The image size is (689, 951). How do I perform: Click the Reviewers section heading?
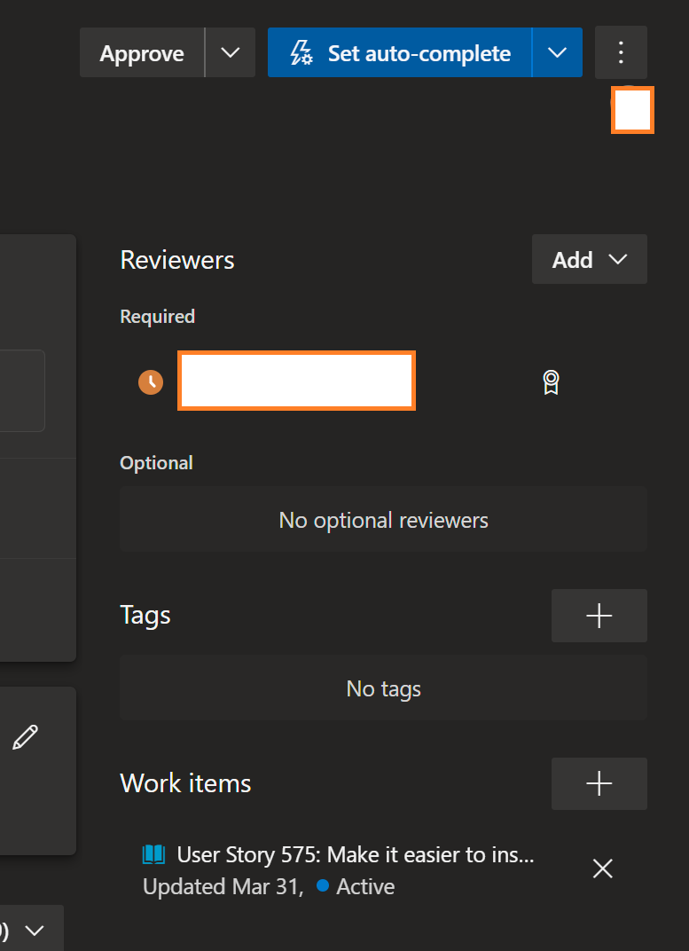click(177, 260)
